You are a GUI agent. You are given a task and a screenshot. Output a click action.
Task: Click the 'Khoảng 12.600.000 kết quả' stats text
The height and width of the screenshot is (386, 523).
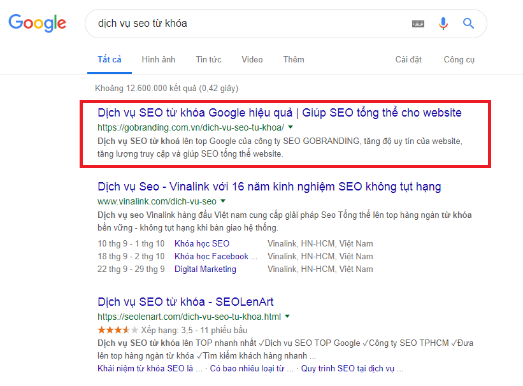tap(166, 89)
